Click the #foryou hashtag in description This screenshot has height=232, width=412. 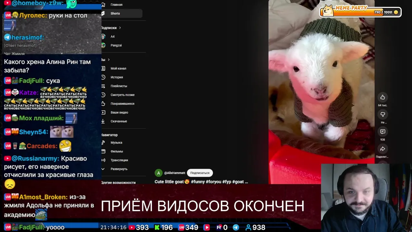pos(213,182)
